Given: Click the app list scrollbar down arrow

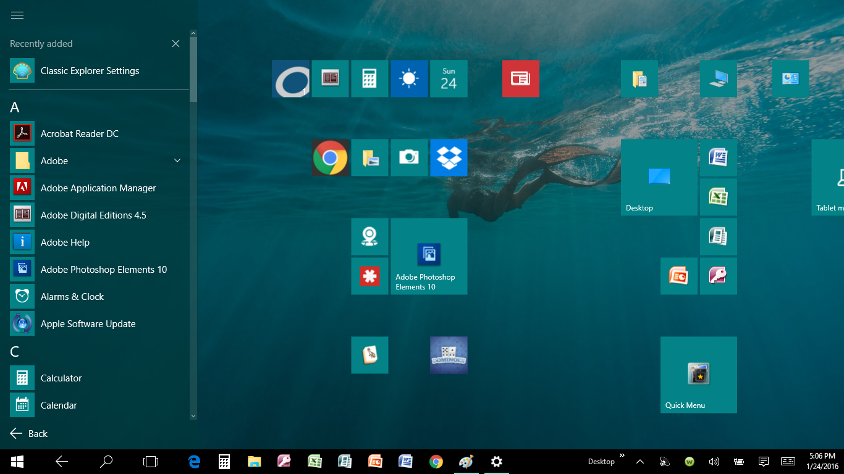Looking at the screenshot, I should [193, 416].
